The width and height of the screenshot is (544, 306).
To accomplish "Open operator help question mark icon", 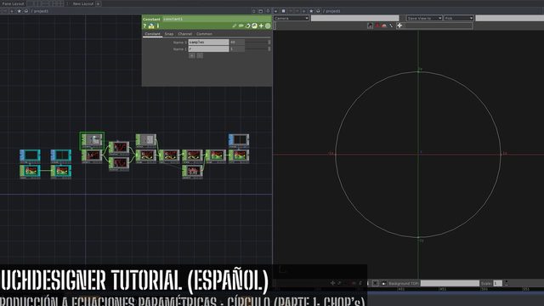I will click(x=144, y=26).
